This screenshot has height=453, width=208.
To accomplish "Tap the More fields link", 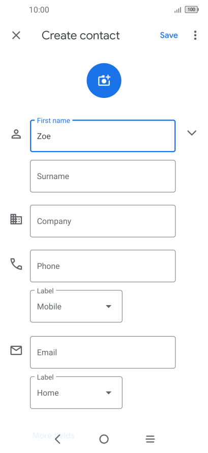I will click(x=53, y=435).
